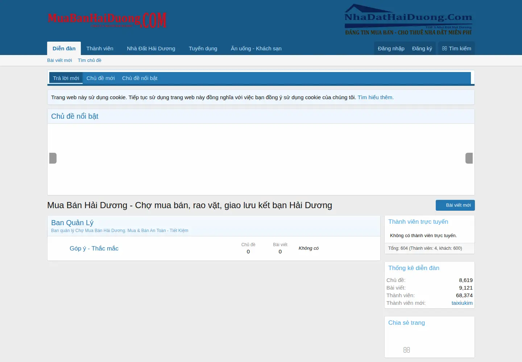
Task: Click the Đăng ký link
Action: (x=422, y=49)
